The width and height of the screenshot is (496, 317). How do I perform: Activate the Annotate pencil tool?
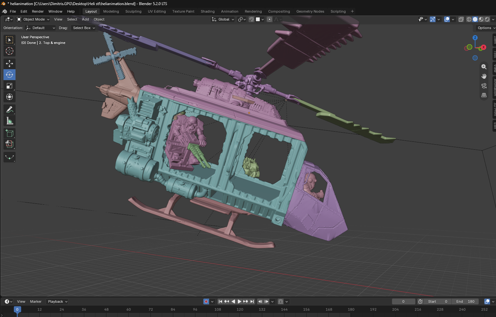(x=10, y=109)
